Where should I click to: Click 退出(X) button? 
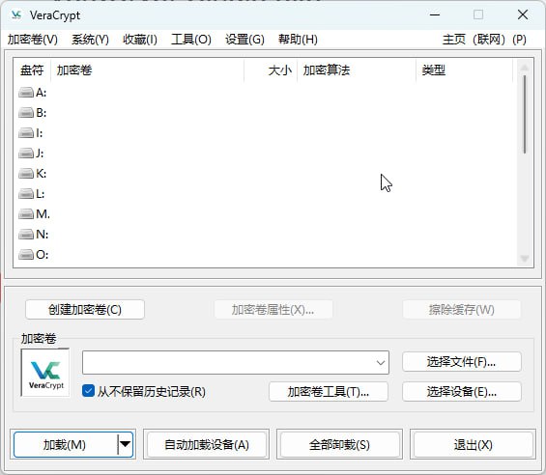(x=473, y=444)
